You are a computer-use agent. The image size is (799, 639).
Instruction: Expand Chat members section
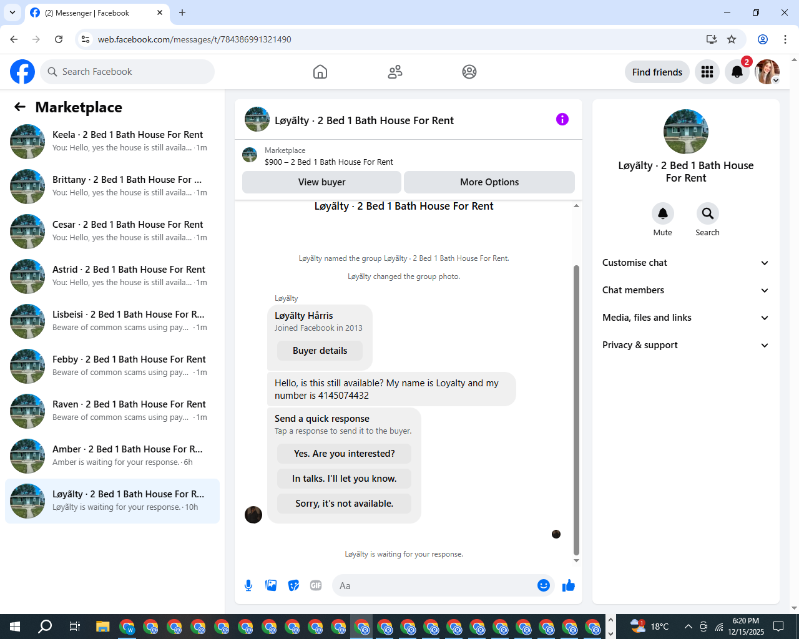point(685,290)
